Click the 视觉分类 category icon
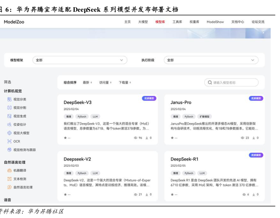Screen dimensions: 280x218 pos(9,99)
